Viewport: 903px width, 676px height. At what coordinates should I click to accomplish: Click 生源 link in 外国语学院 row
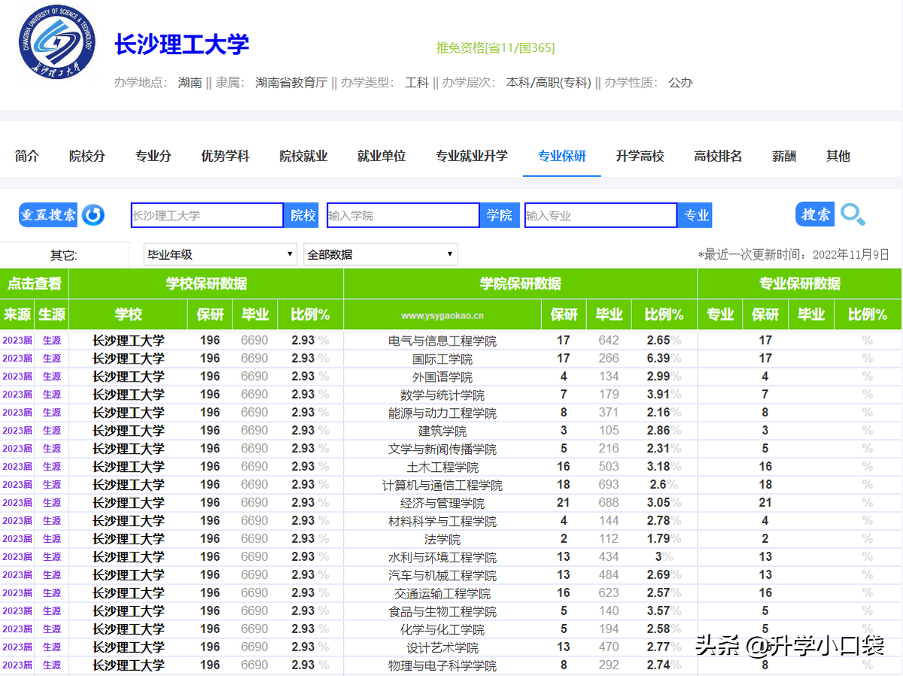[52, 376]
